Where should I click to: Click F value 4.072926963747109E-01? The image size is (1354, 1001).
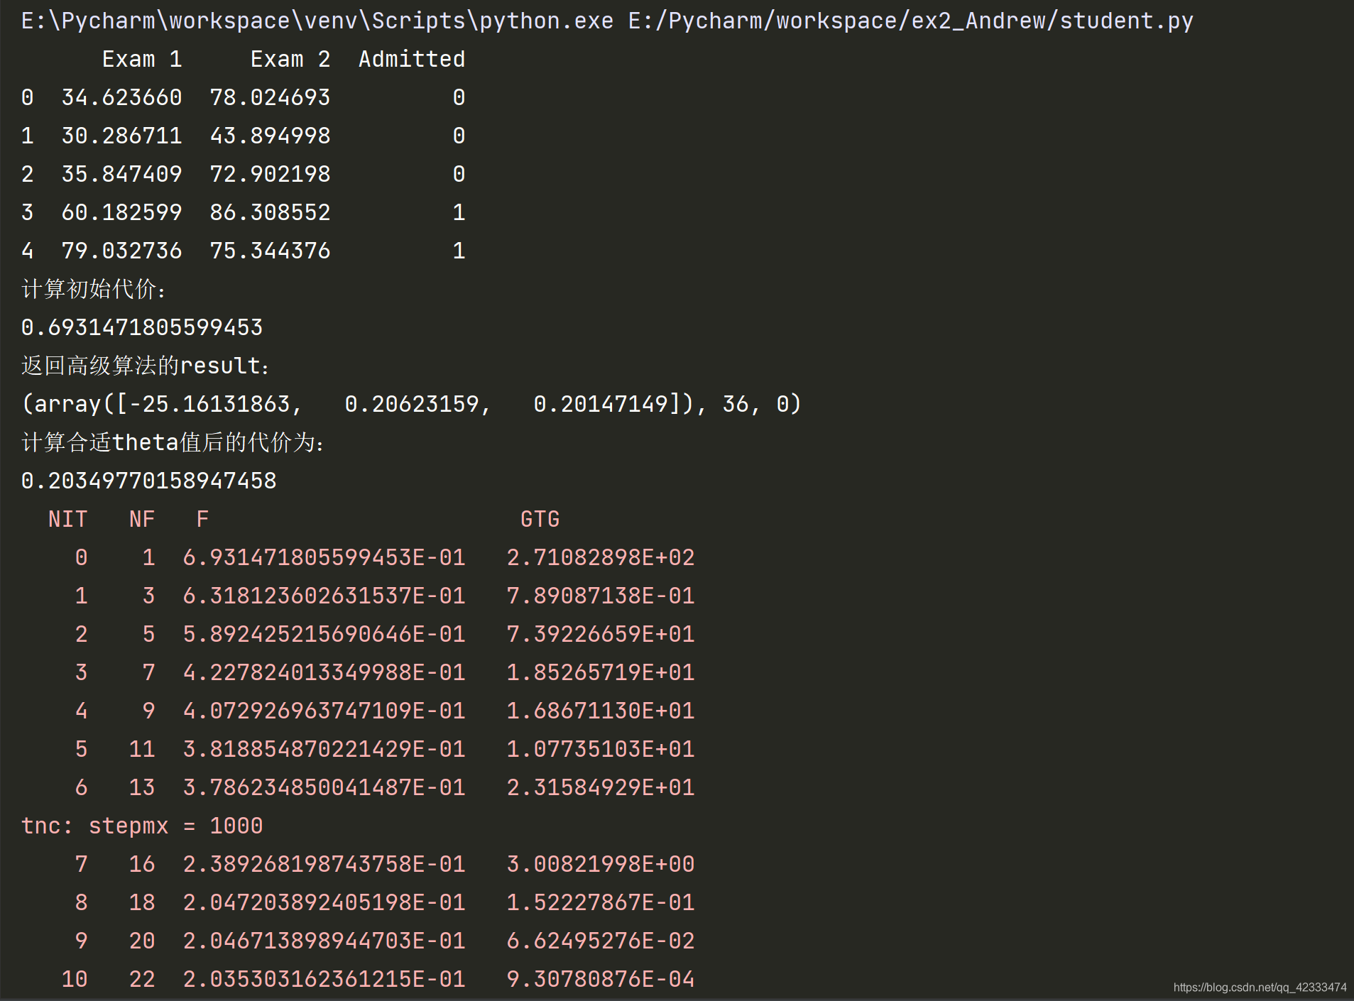point(324,711)
